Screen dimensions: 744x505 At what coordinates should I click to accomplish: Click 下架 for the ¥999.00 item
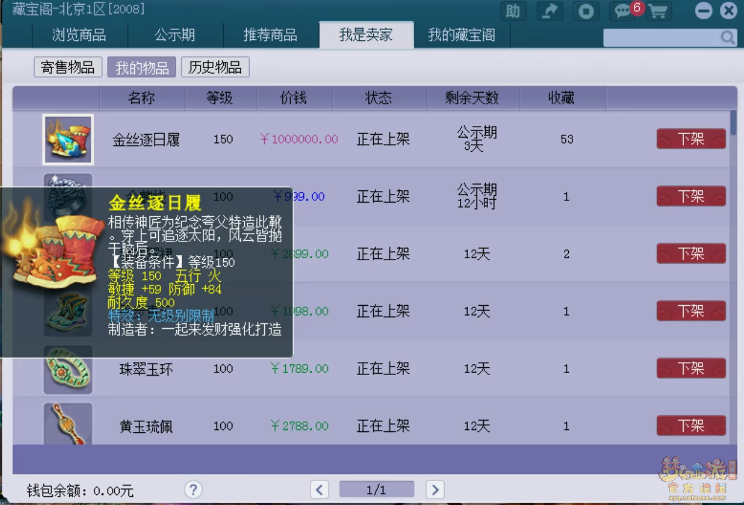coord(691,196)
